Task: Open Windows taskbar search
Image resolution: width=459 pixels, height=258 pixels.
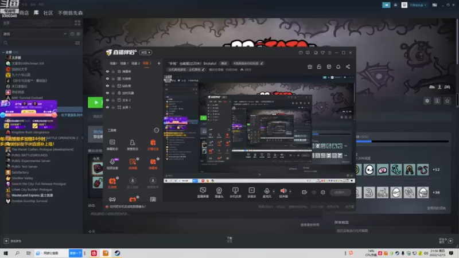Action: click(x=17, y=253)
